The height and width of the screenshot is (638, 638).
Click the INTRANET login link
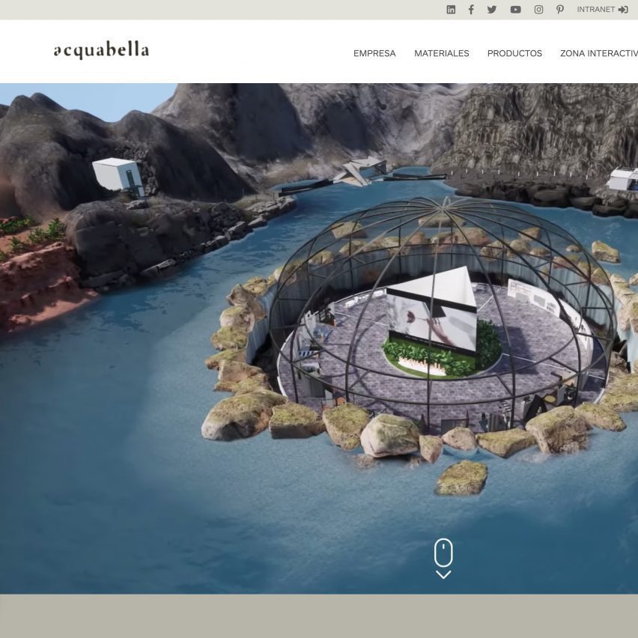coord(602,10)
